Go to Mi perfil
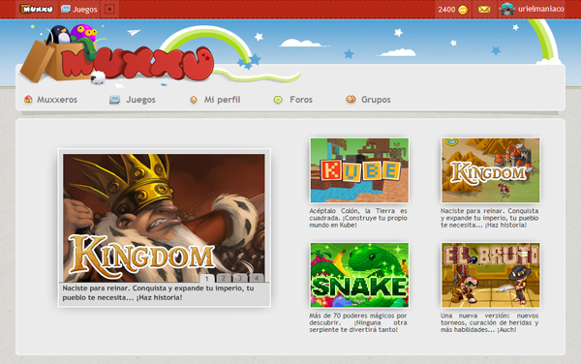 tap(222, 100)
